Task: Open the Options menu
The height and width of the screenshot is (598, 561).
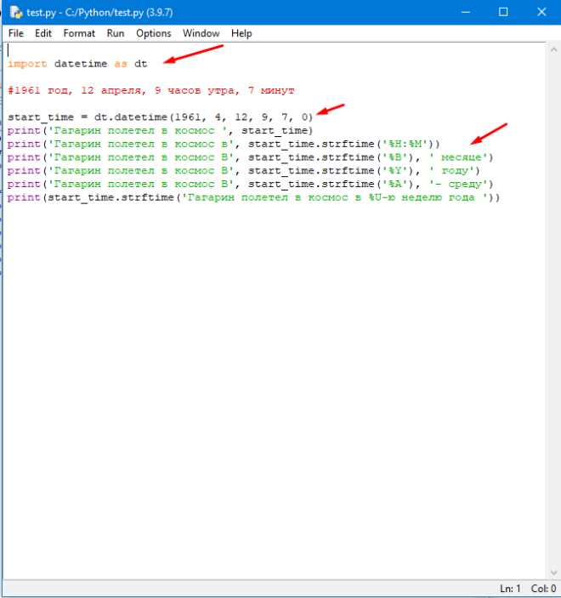Action: [154, 33]
